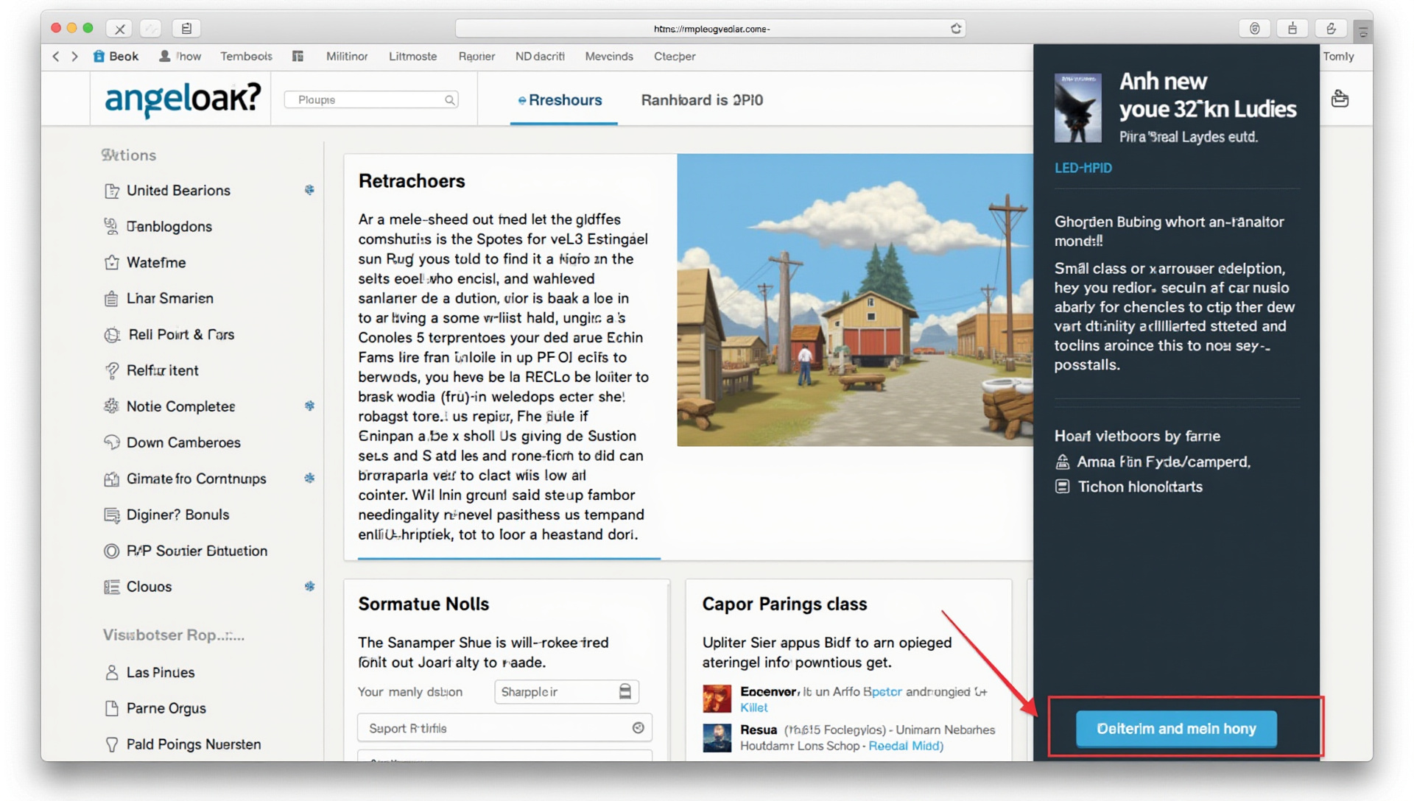Click the Down Camberoes sidebar icon
The image size is (1414, 801).
112,442
